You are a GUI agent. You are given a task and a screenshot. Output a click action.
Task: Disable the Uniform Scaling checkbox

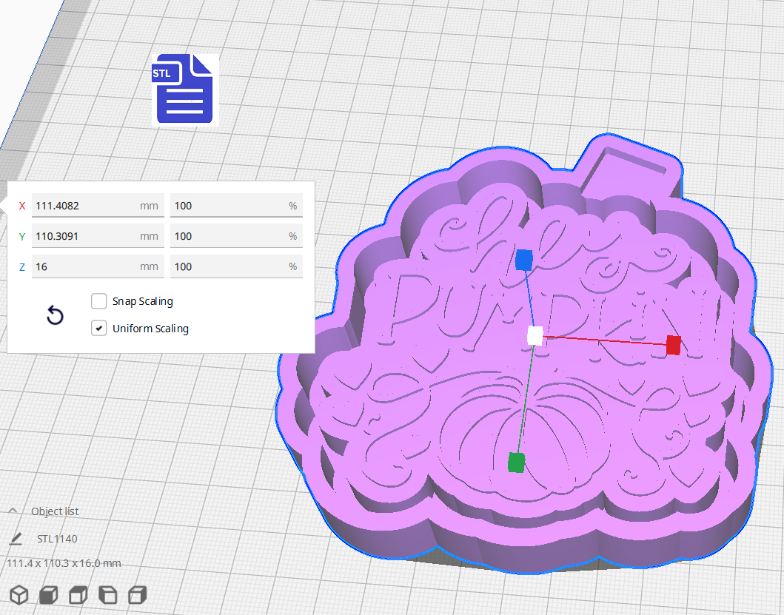99,328
